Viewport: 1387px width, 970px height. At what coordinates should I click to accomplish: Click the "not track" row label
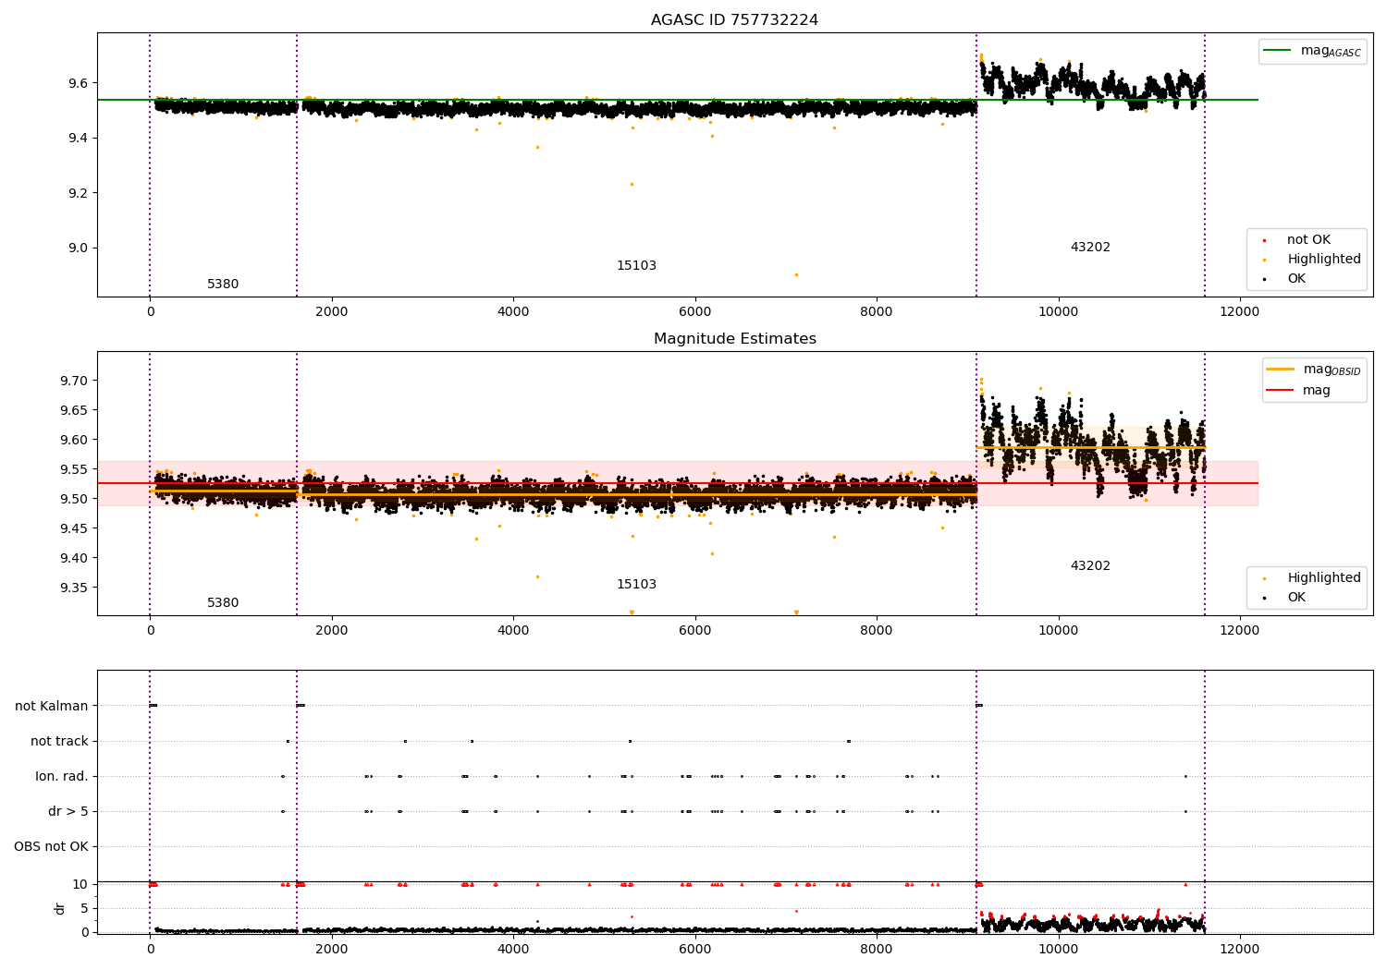pyautogui.click(x=59, y=742)
